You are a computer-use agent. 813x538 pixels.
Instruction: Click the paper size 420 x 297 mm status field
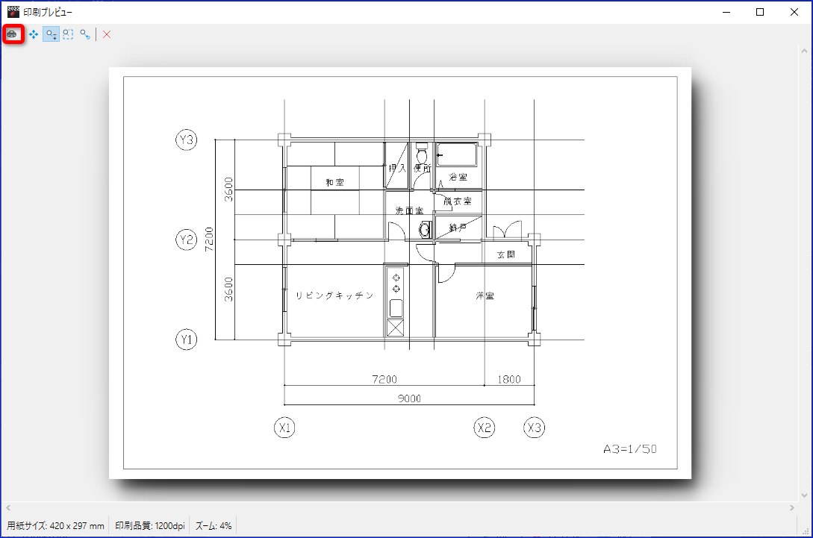pyautogui.click(x=55, y=525)
